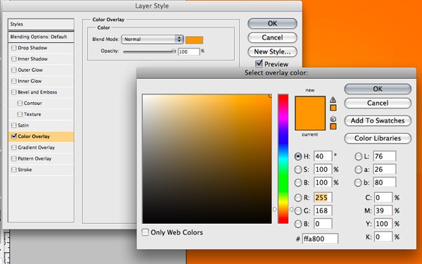Select the B brightness radio button

click(298, 182)
